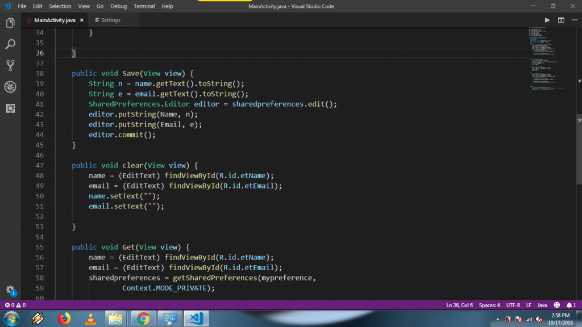Open the editor More Actions ellipsis
Screen dimensions: 582x327
pyautogui.click(x=574, y=20)
